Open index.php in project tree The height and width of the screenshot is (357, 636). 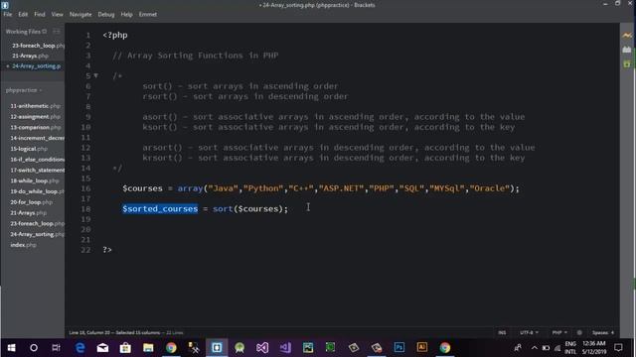coord(23,245)
